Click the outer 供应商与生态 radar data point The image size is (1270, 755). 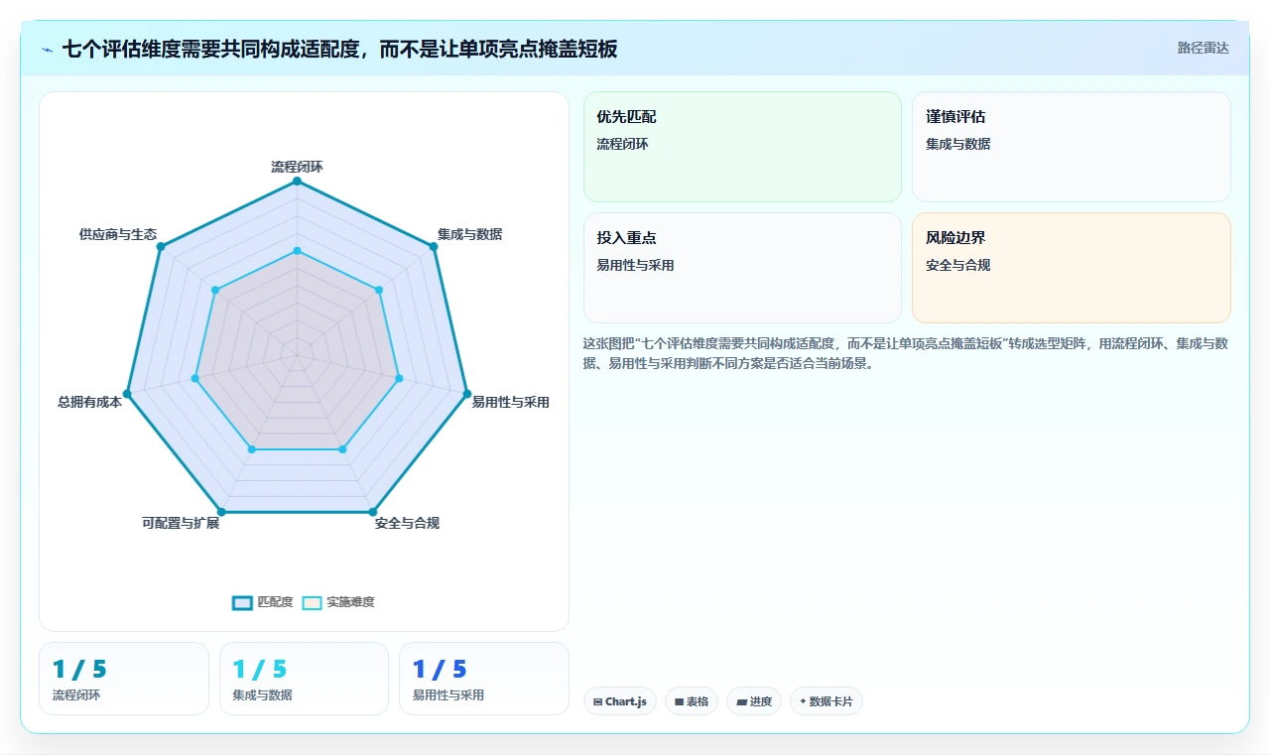tap(161, 246)
